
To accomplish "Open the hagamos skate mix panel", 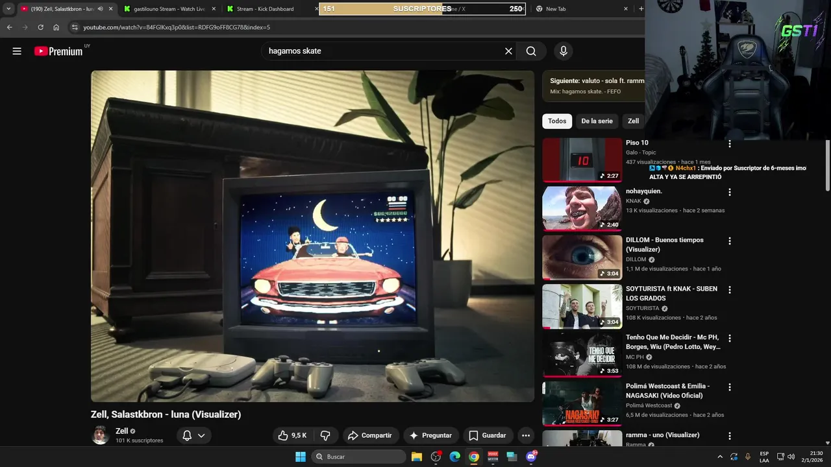I will [593, 86].
